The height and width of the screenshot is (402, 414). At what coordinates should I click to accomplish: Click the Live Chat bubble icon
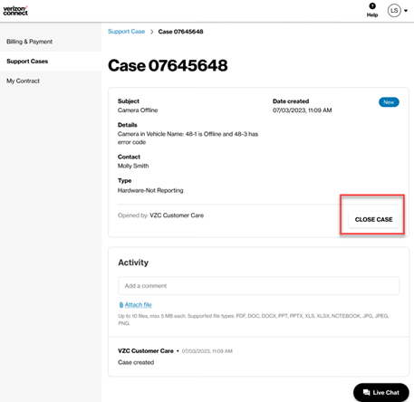[366, 392]
